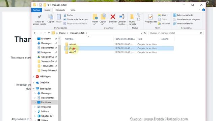
Task: Click Anclar al acceso rápido pin icon
Action: point(39,17)
